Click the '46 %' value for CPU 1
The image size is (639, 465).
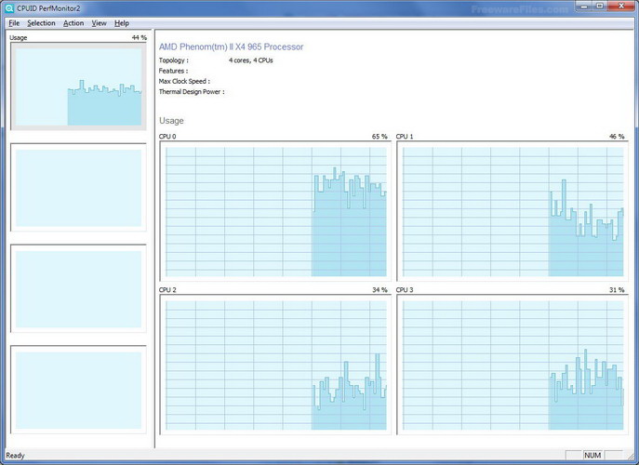tap(617, 137)
